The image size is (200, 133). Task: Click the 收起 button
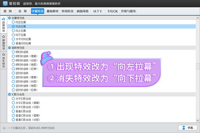point(188,128)
